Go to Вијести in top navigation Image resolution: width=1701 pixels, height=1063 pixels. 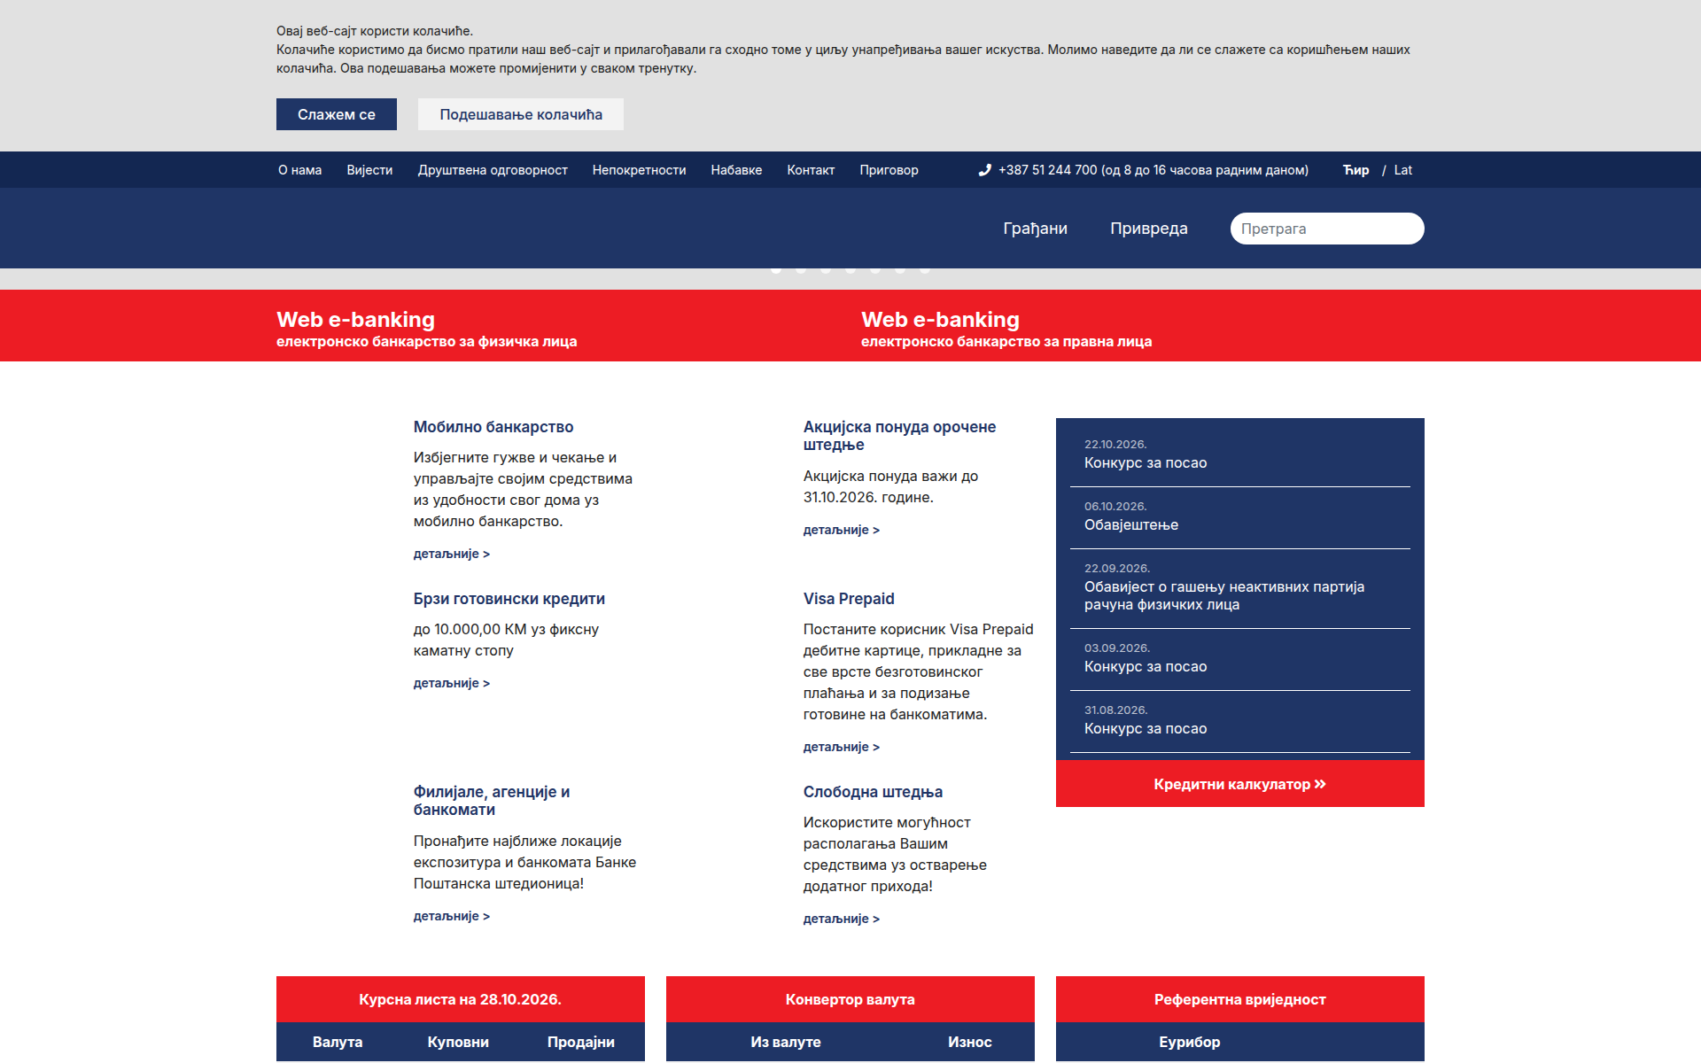pos(369,170)
